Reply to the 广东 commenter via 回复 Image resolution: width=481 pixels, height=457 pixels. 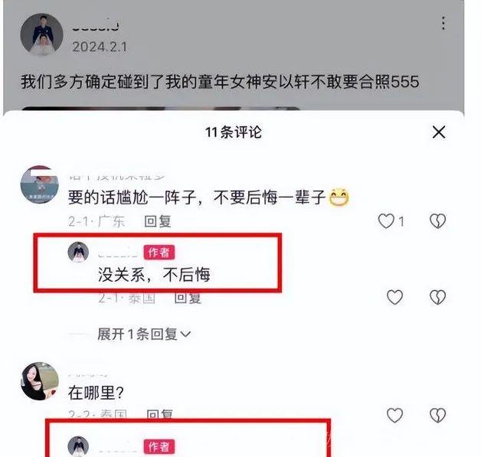tap(157, 221)
